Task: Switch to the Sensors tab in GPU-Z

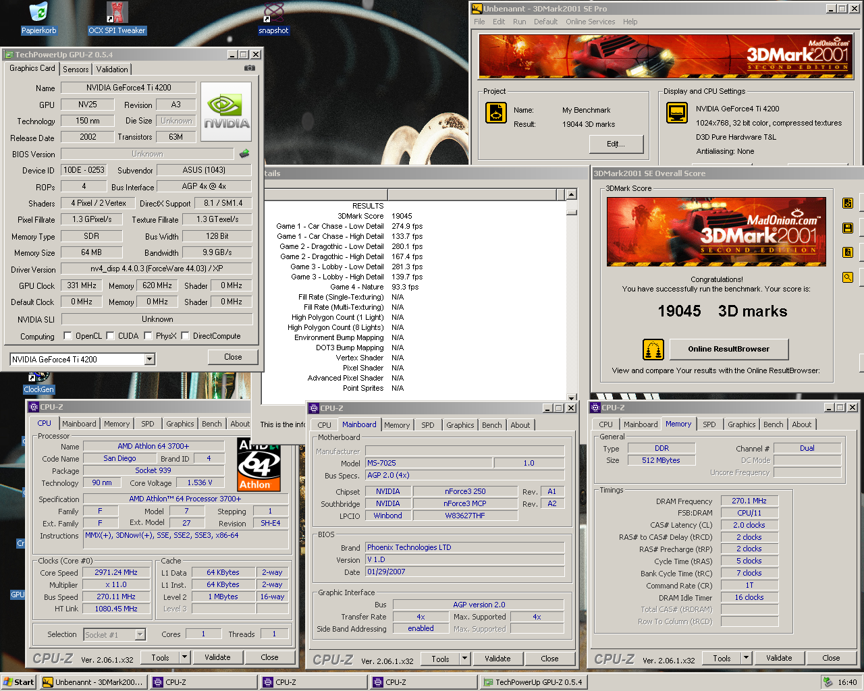Action: [76, 70]
